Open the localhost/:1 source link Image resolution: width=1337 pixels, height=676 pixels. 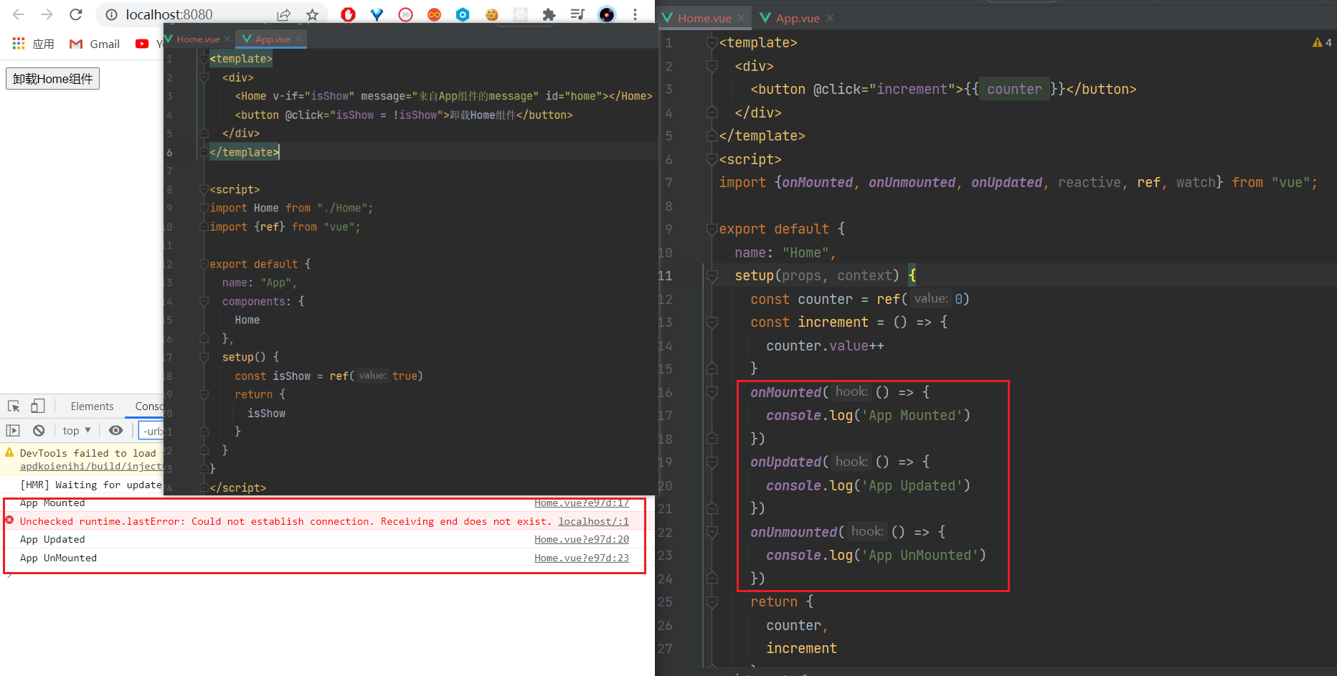coord(594,521)
